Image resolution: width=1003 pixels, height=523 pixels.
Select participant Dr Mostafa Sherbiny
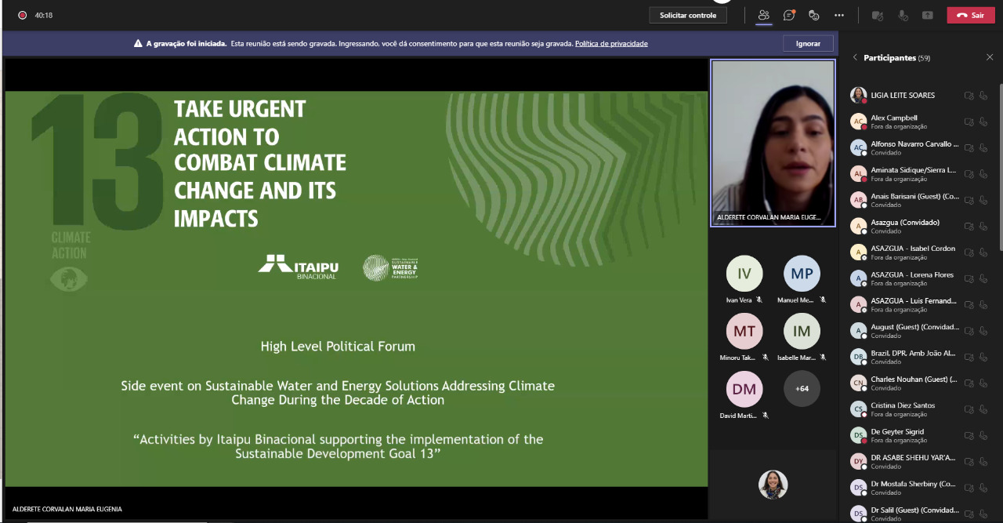click(x=920, y=488)
